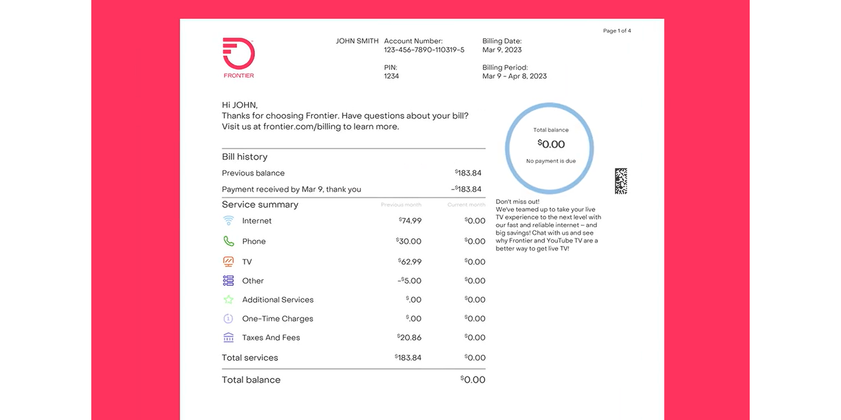
Task: Click the TV service icon
Action: (x=229, y=261)
